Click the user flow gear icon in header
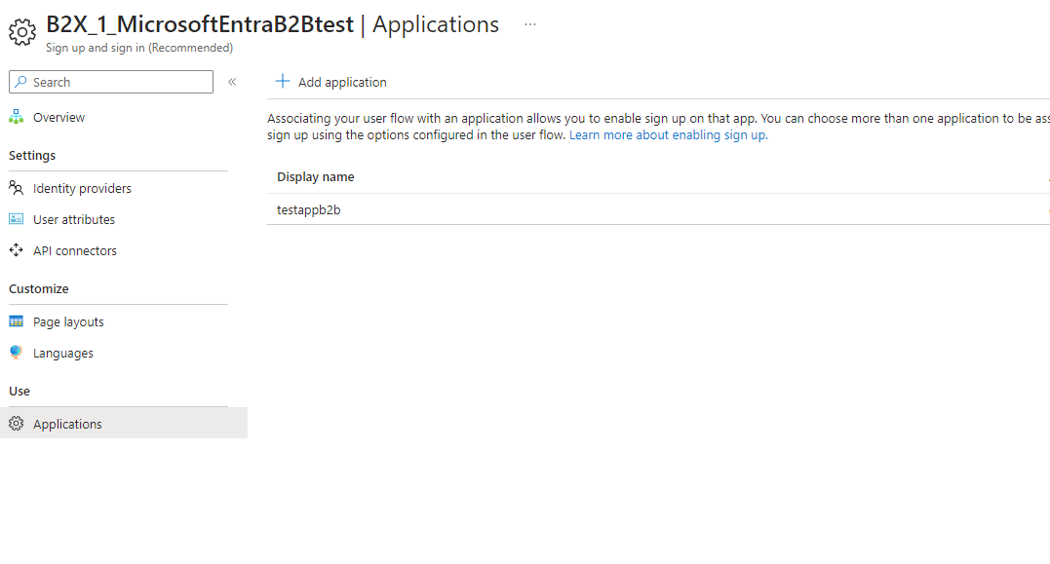1050x564 pixels. [22, 32]
